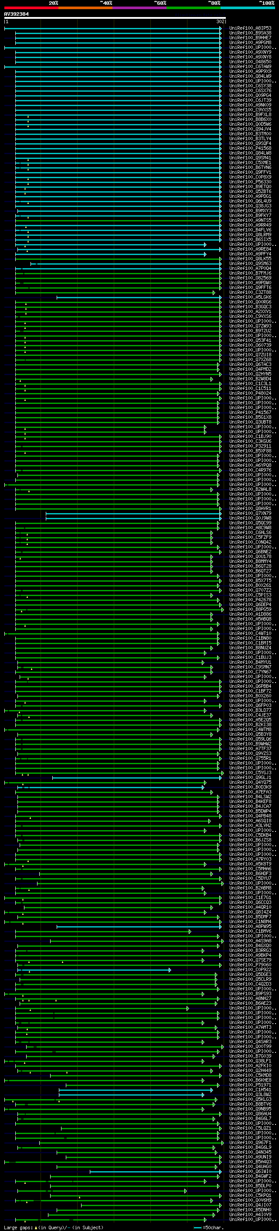The width and height of the screenshot is (279, 1231).
Task: Select the UniRef100_Q3UBT8 label
Action: tap(250, 422)
